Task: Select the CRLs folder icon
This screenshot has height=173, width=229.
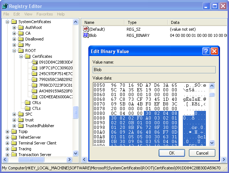Action: click(x=28, y=103)
